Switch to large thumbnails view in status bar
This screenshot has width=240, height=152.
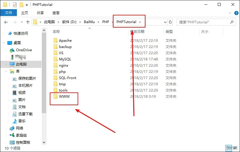point(235,148)
